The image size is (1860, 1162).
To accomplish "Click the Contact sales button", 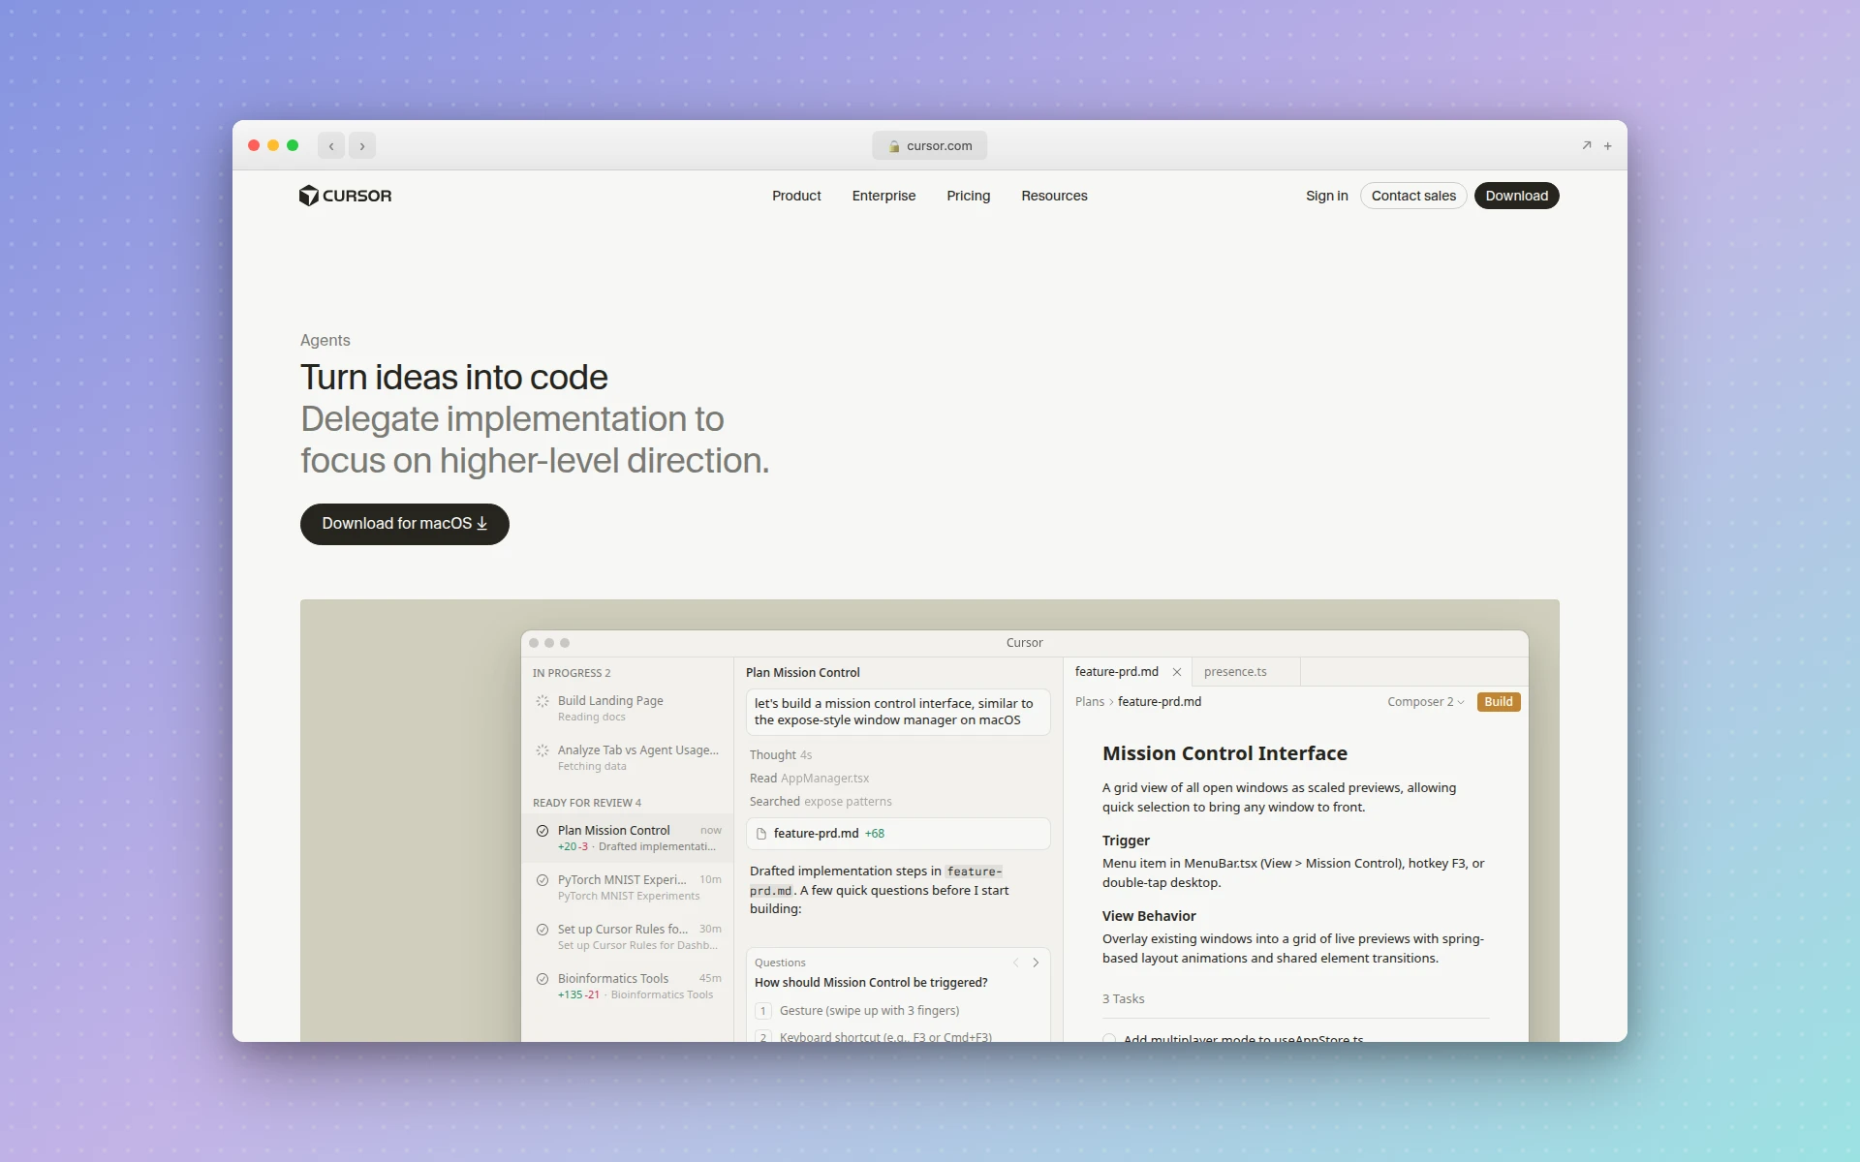I will pyautogui.click(x=1413, y=196).
